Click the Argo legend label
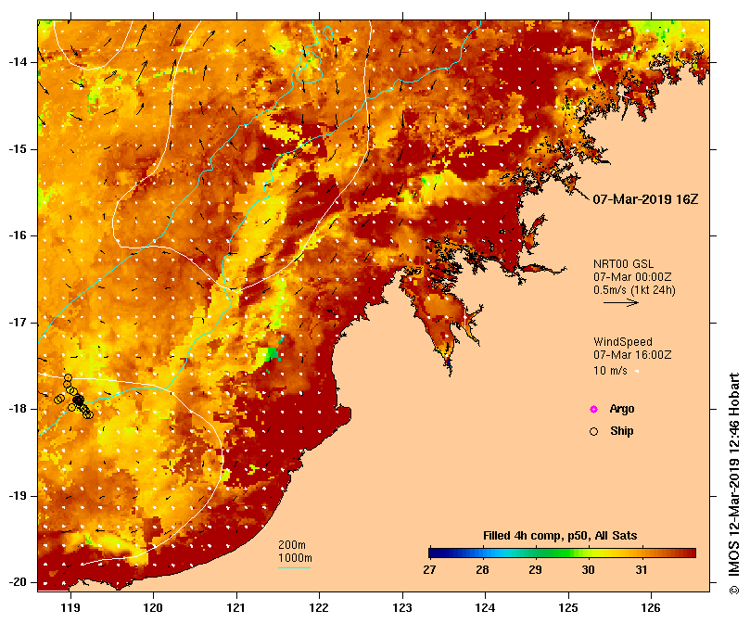Viewport: 750px width, 623px height. 622,409
